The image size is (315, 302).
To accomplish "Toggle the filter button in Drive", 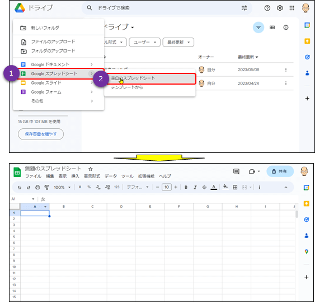I will (x=258, y=27).
